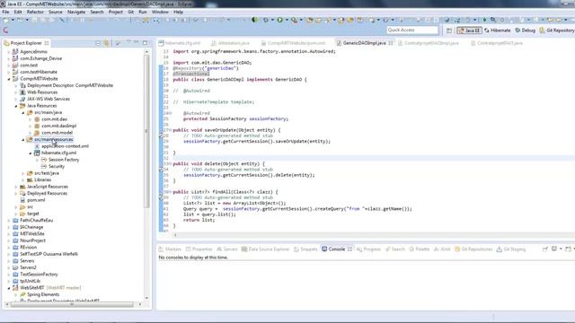Switch to the Hibernate perspective
Image resolution: width=575 pixels, height=323 pixels.
(x=497, y=31)
